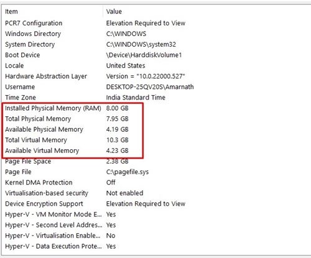Select the Page File Space row
The width and height of the screenshot is (311, 258).
tap(156, 161)
